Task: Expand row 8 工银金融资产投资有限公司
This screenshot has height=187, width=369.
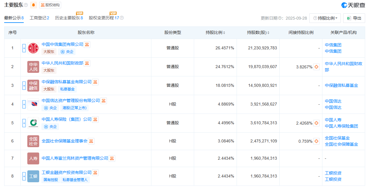Action: (x=24, y=176)
